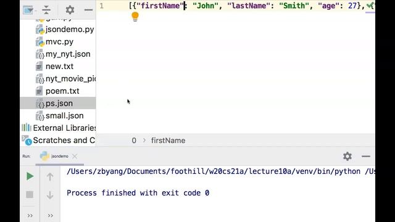Open Run panel settings gear
Viewport: 395px width, 222px height.
pos(347,156)
